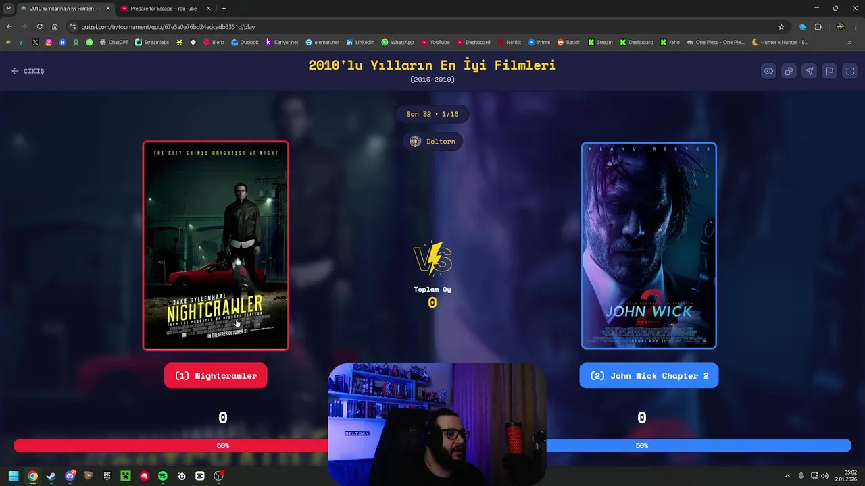Open the tab search dropdown
865x486 pixels.
(8, 9)
